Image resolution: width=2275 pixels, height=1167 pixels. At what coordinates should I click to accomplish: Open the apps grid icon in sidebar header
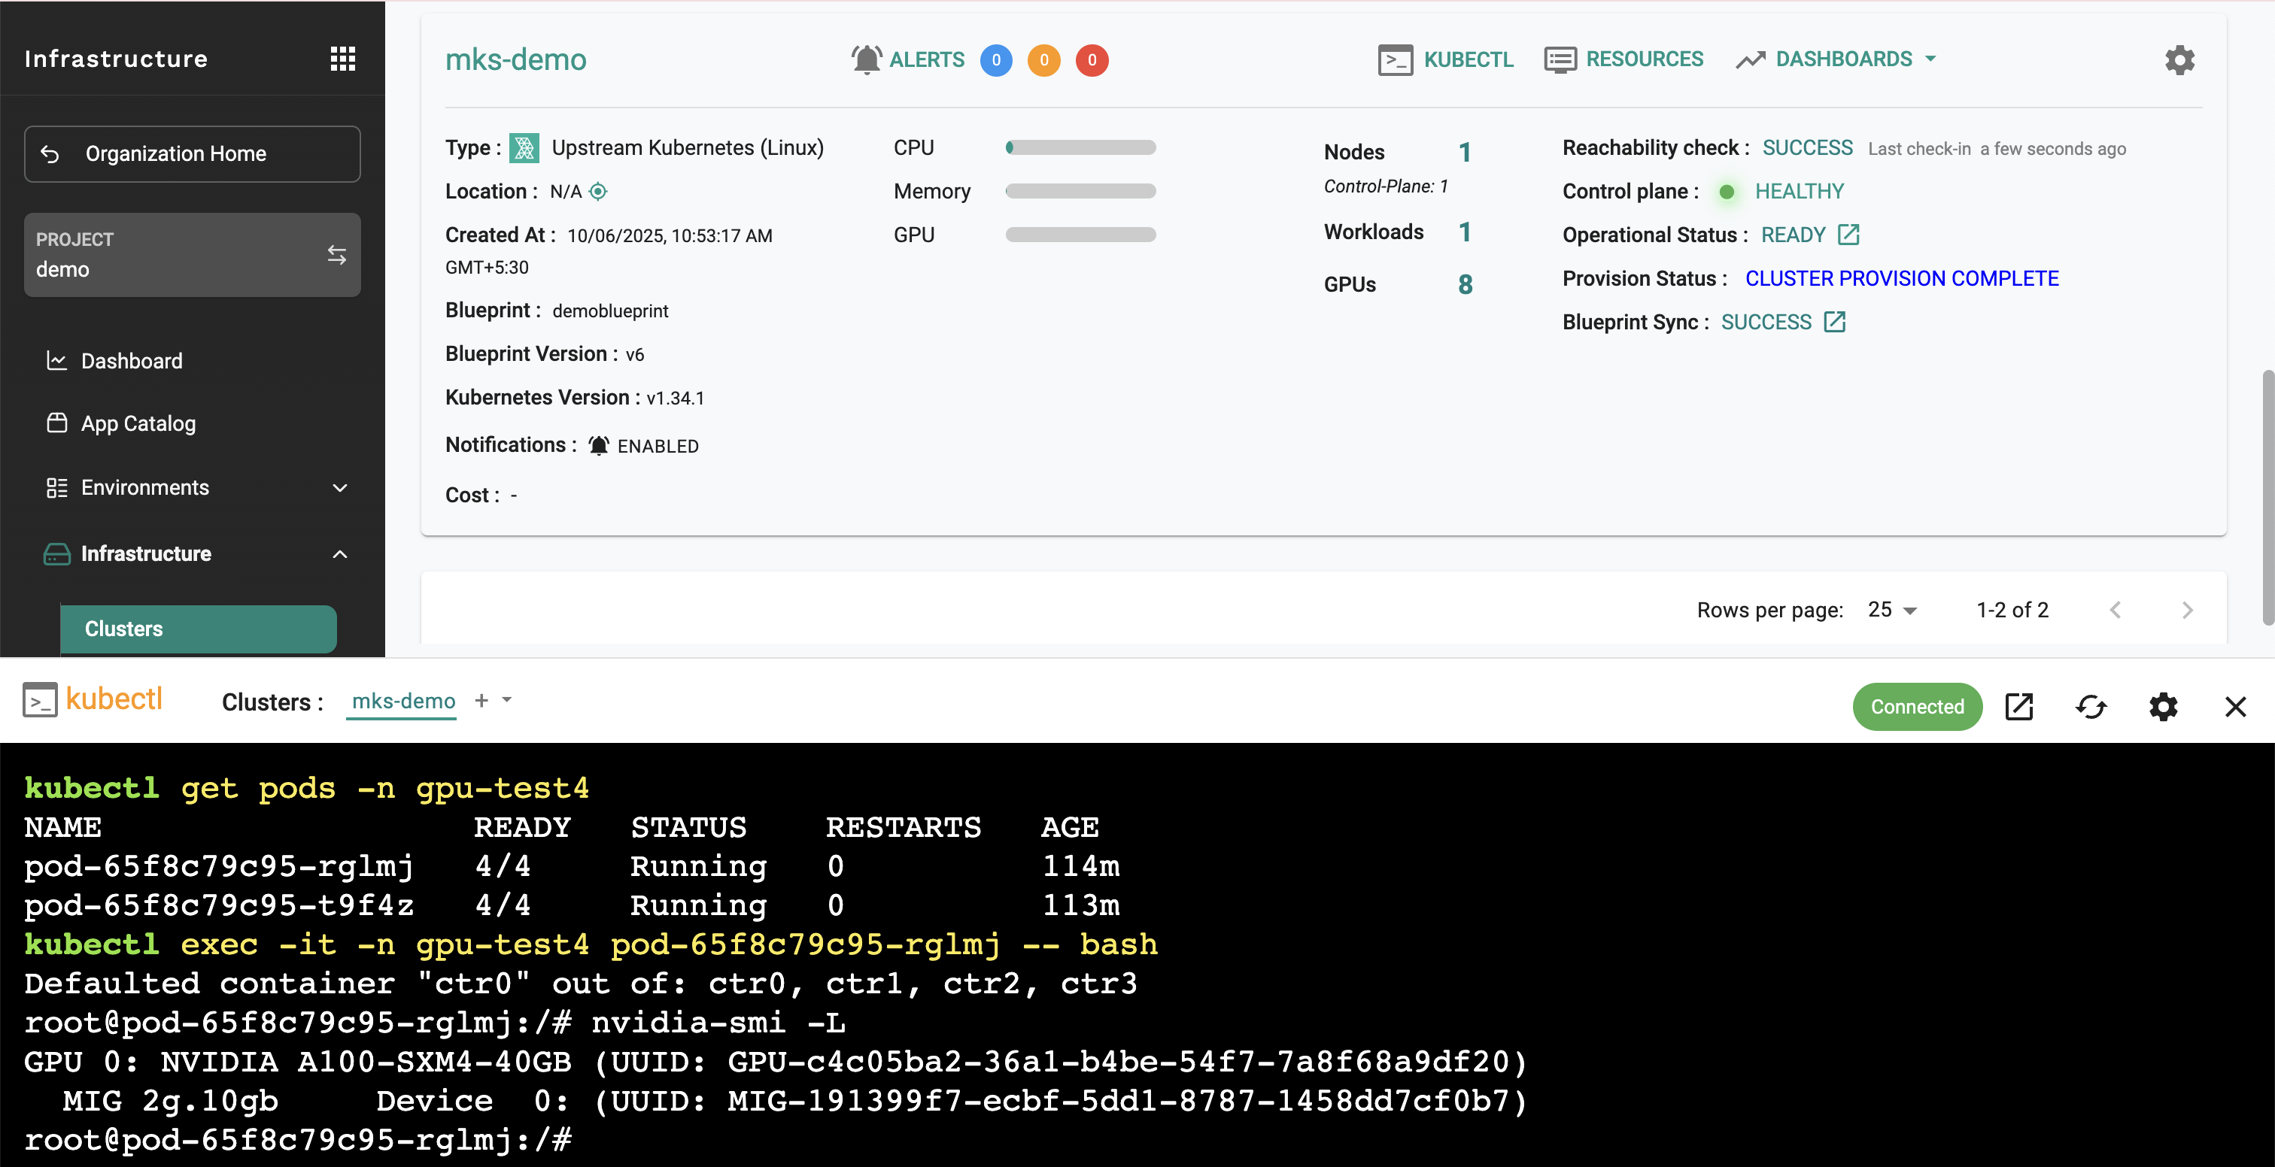tap(342, 58)
